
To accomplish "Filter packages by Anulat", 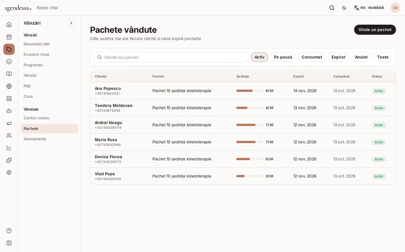I will pos(361,57).
